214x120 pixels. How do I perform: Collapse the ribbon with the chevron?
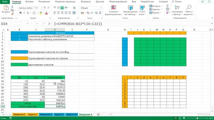[x=212, y=18]
